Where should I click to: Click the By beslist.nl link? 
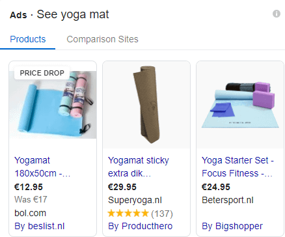40,226
